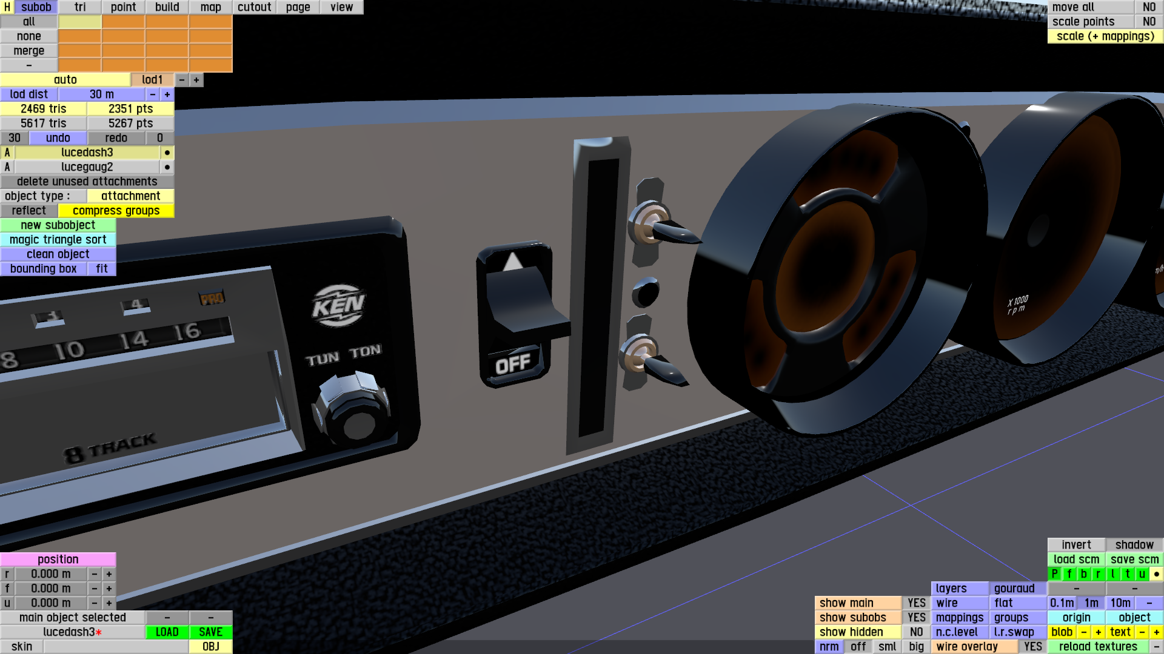1164x654 pixels.
Task: Select the front view 'f' button
Action: point(1069,573)
